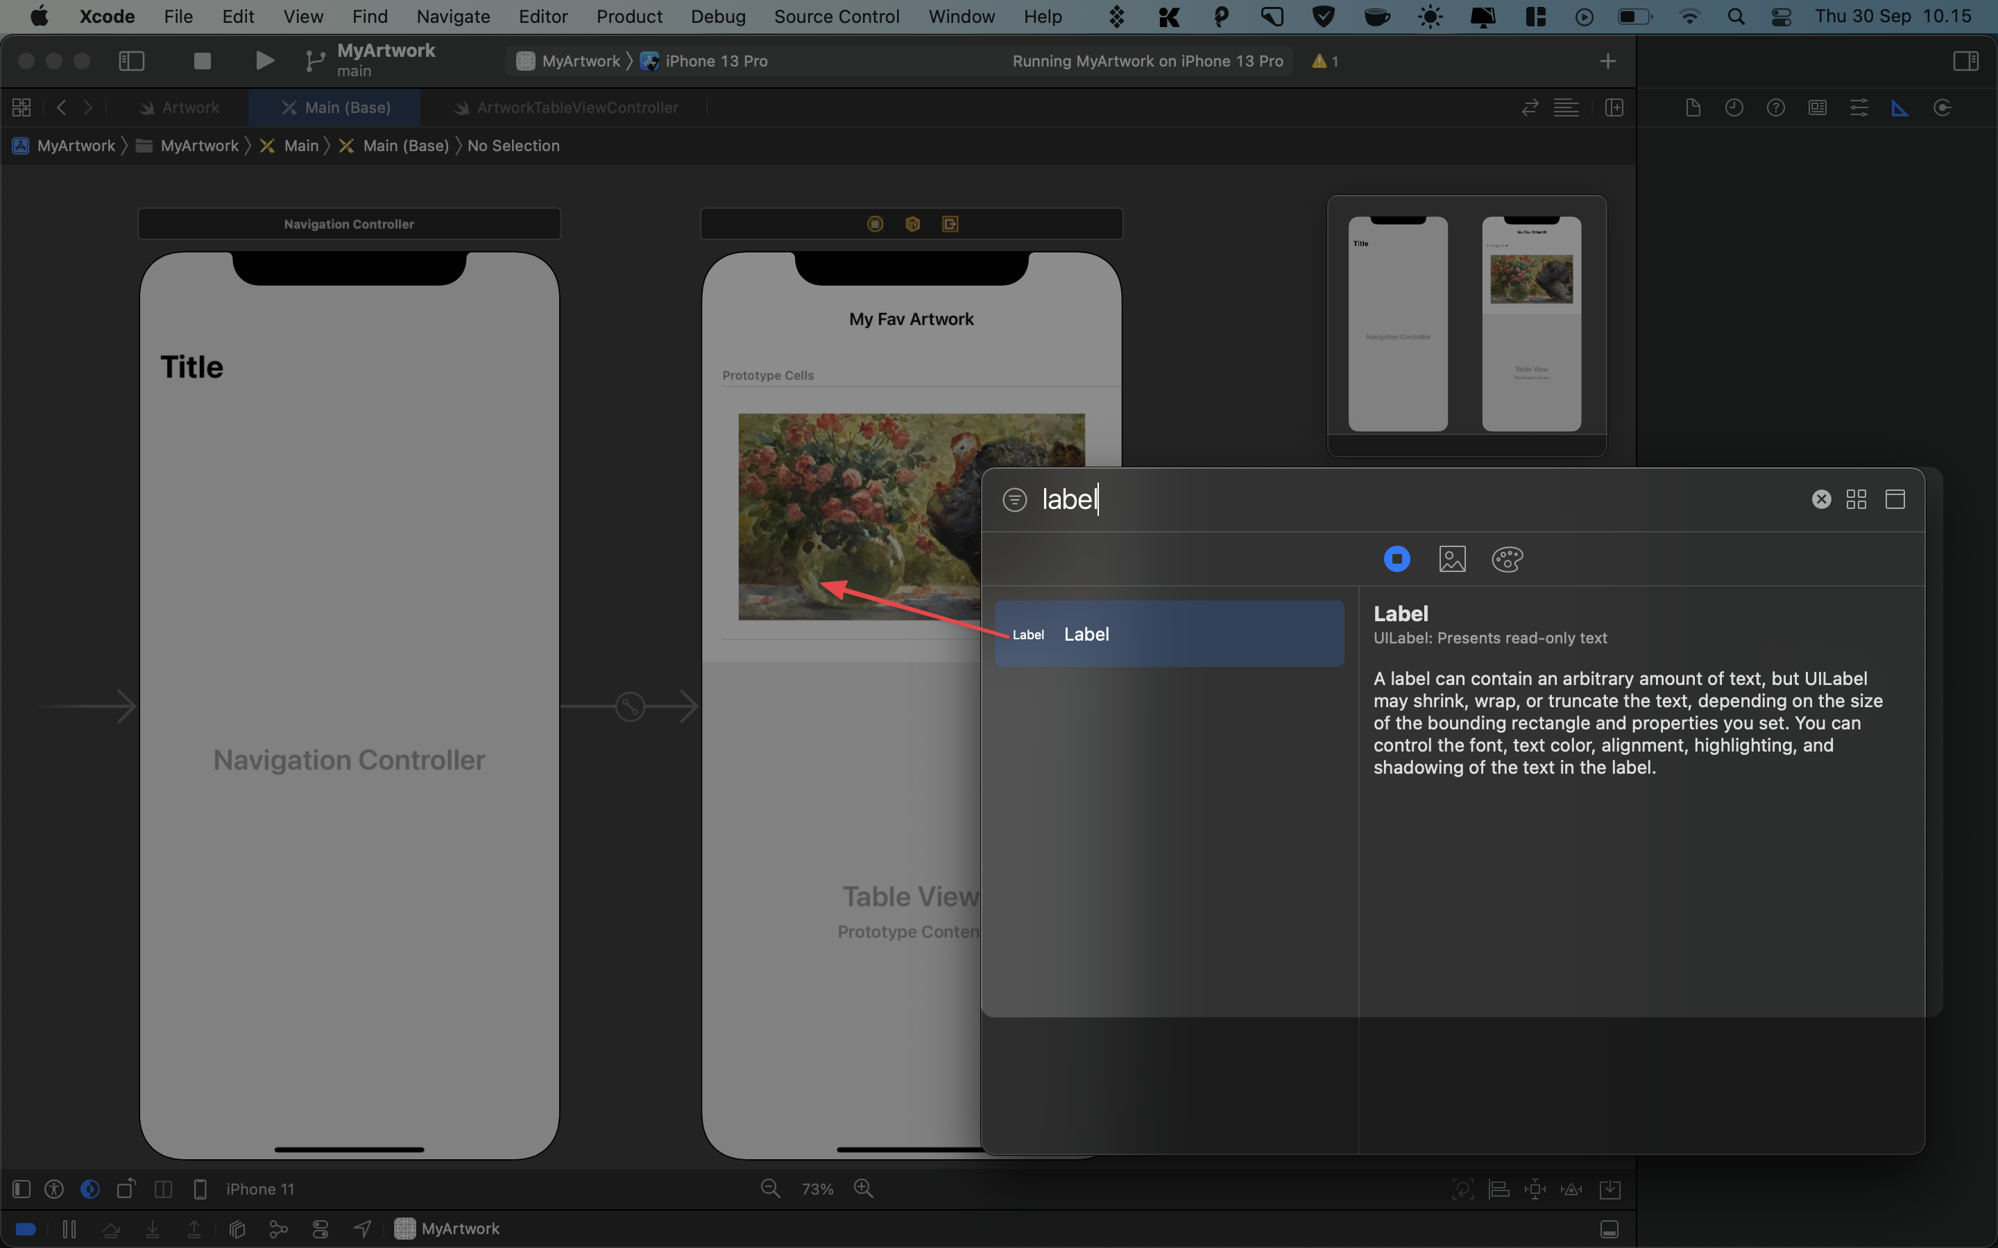Select the First Responder orange cube icon
The image size is (1998, 1248).
pos(912,224)
